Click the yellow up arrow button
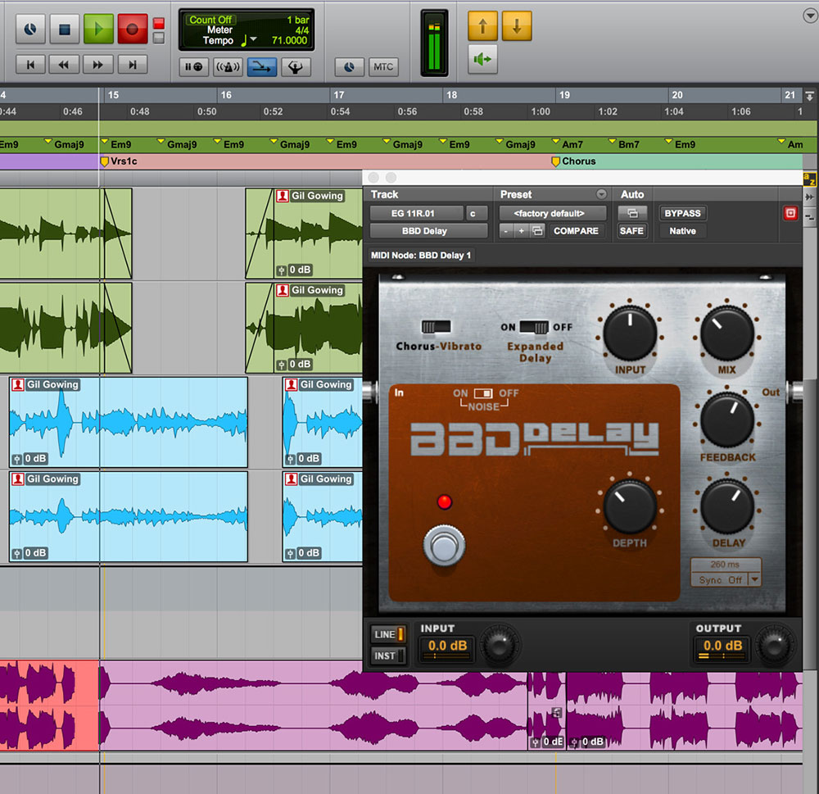Image resolution: width=819 pixels, height=794 pixels. coord(482,26)
